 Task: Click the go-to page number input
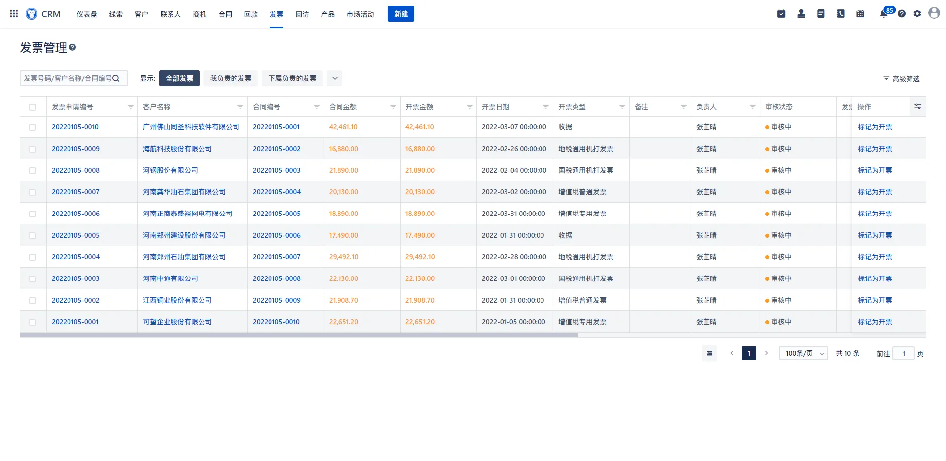904,353
